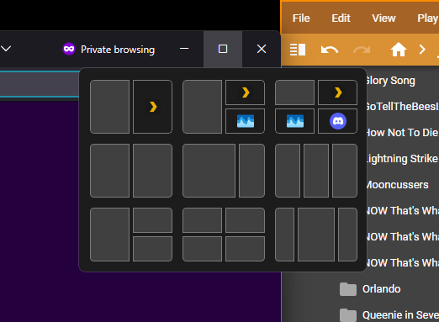This screenshot has height=322, width=439.
Task: Open the tab list dropdown chevron in browser
Action: coord(6,49)
